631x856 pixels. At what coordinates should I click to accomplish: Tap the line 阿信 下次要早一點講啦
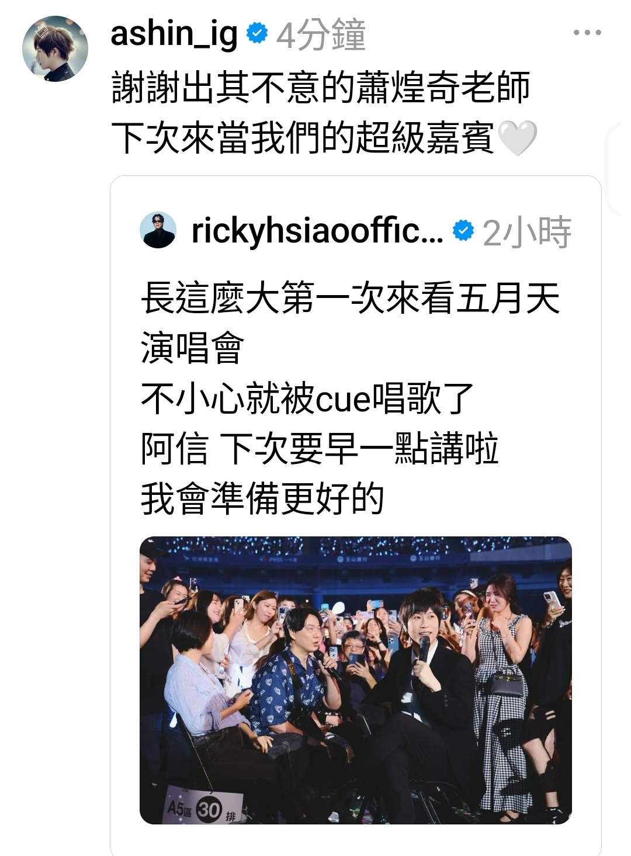point(320,448)
